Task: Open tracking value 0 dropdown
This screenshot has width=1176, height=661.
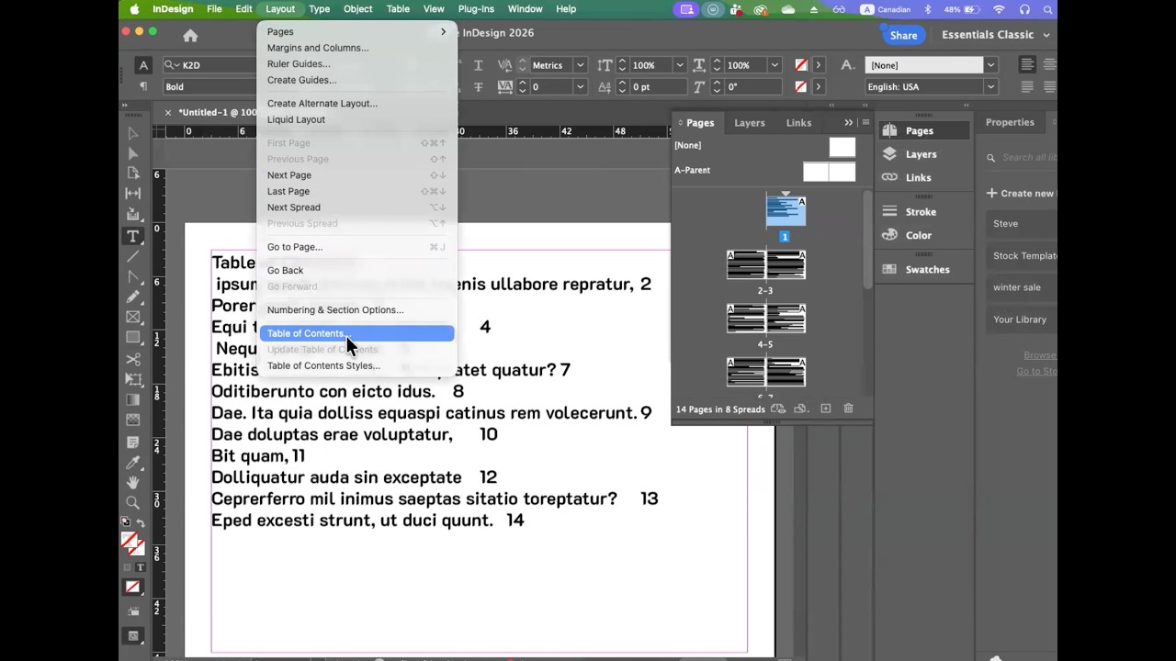Action: (580, 86)
